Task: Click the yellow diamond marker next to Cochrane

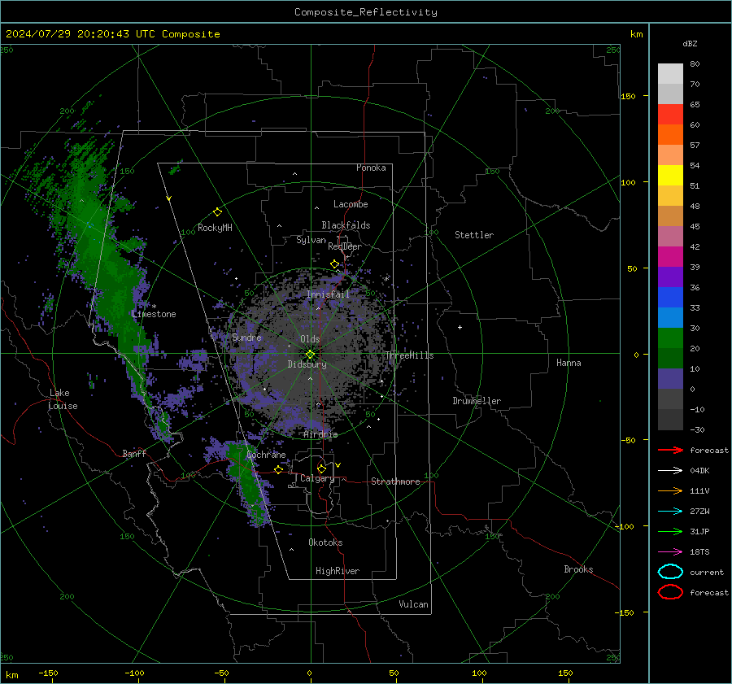Action: coord(278,469)
